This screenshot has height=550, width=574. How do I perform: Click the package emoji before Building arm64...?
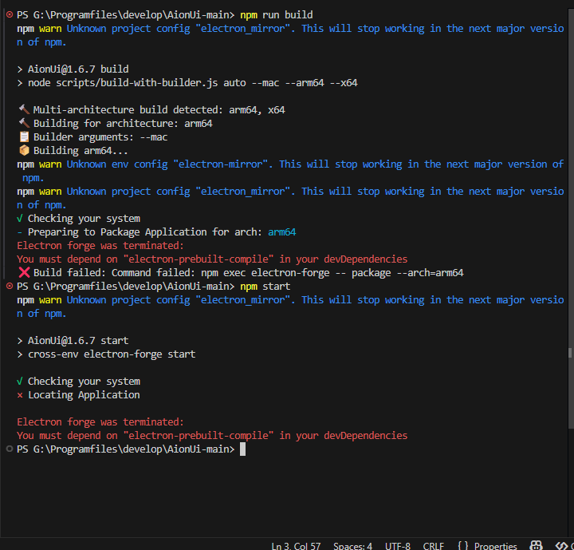point(24,150)
